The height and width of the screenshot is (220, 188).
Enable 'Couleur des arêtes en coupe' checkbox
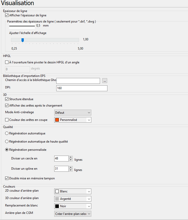pyautogui.click(x=7, y=120)
